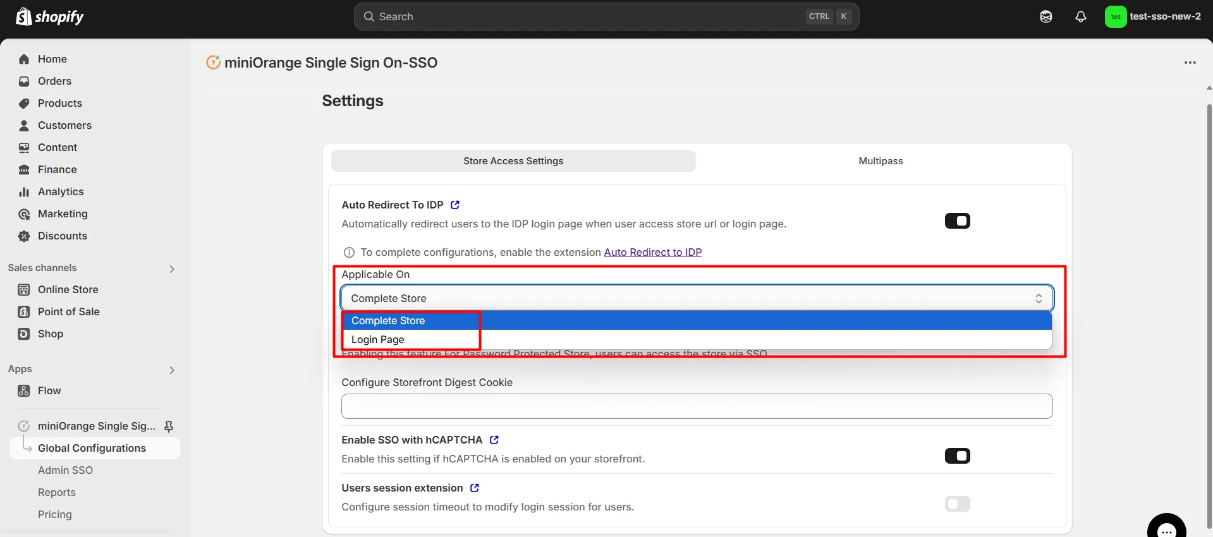
Task: Click the Home sidebar icon
Action: point(24,59)
